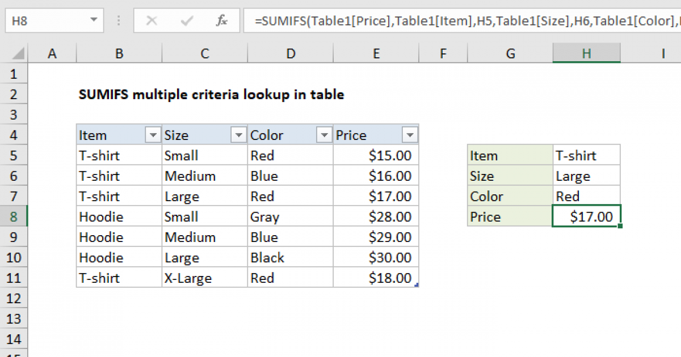Click cell E7 showing $17.00
The height and width of the screenshot is (357, 681).
(x=376, y=196)
